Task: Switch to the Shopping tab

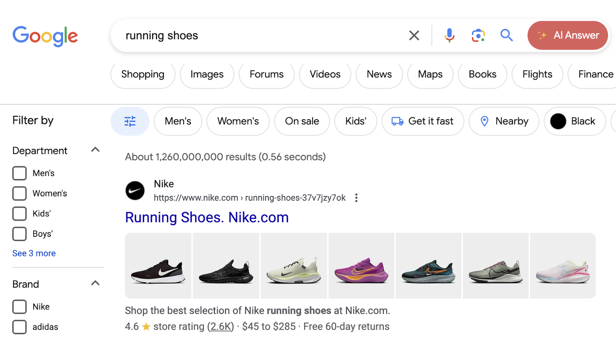Action: pyautogui.click(x=143, y=74)
